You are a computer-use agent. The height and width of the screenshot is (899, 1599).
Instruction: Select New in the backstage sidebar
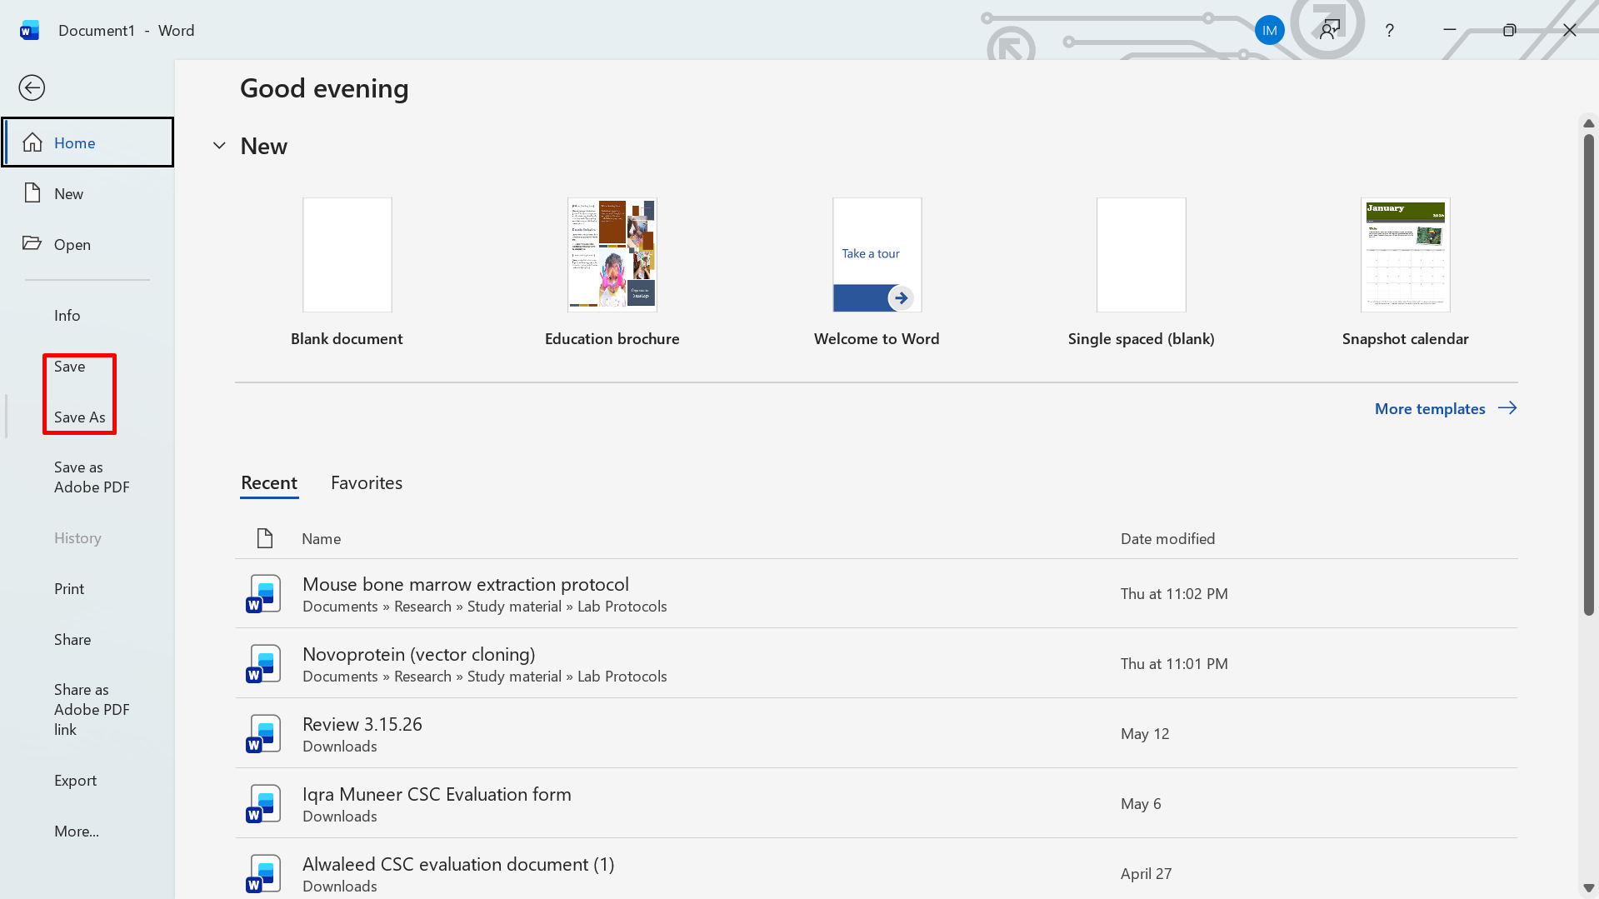point(87,193)
